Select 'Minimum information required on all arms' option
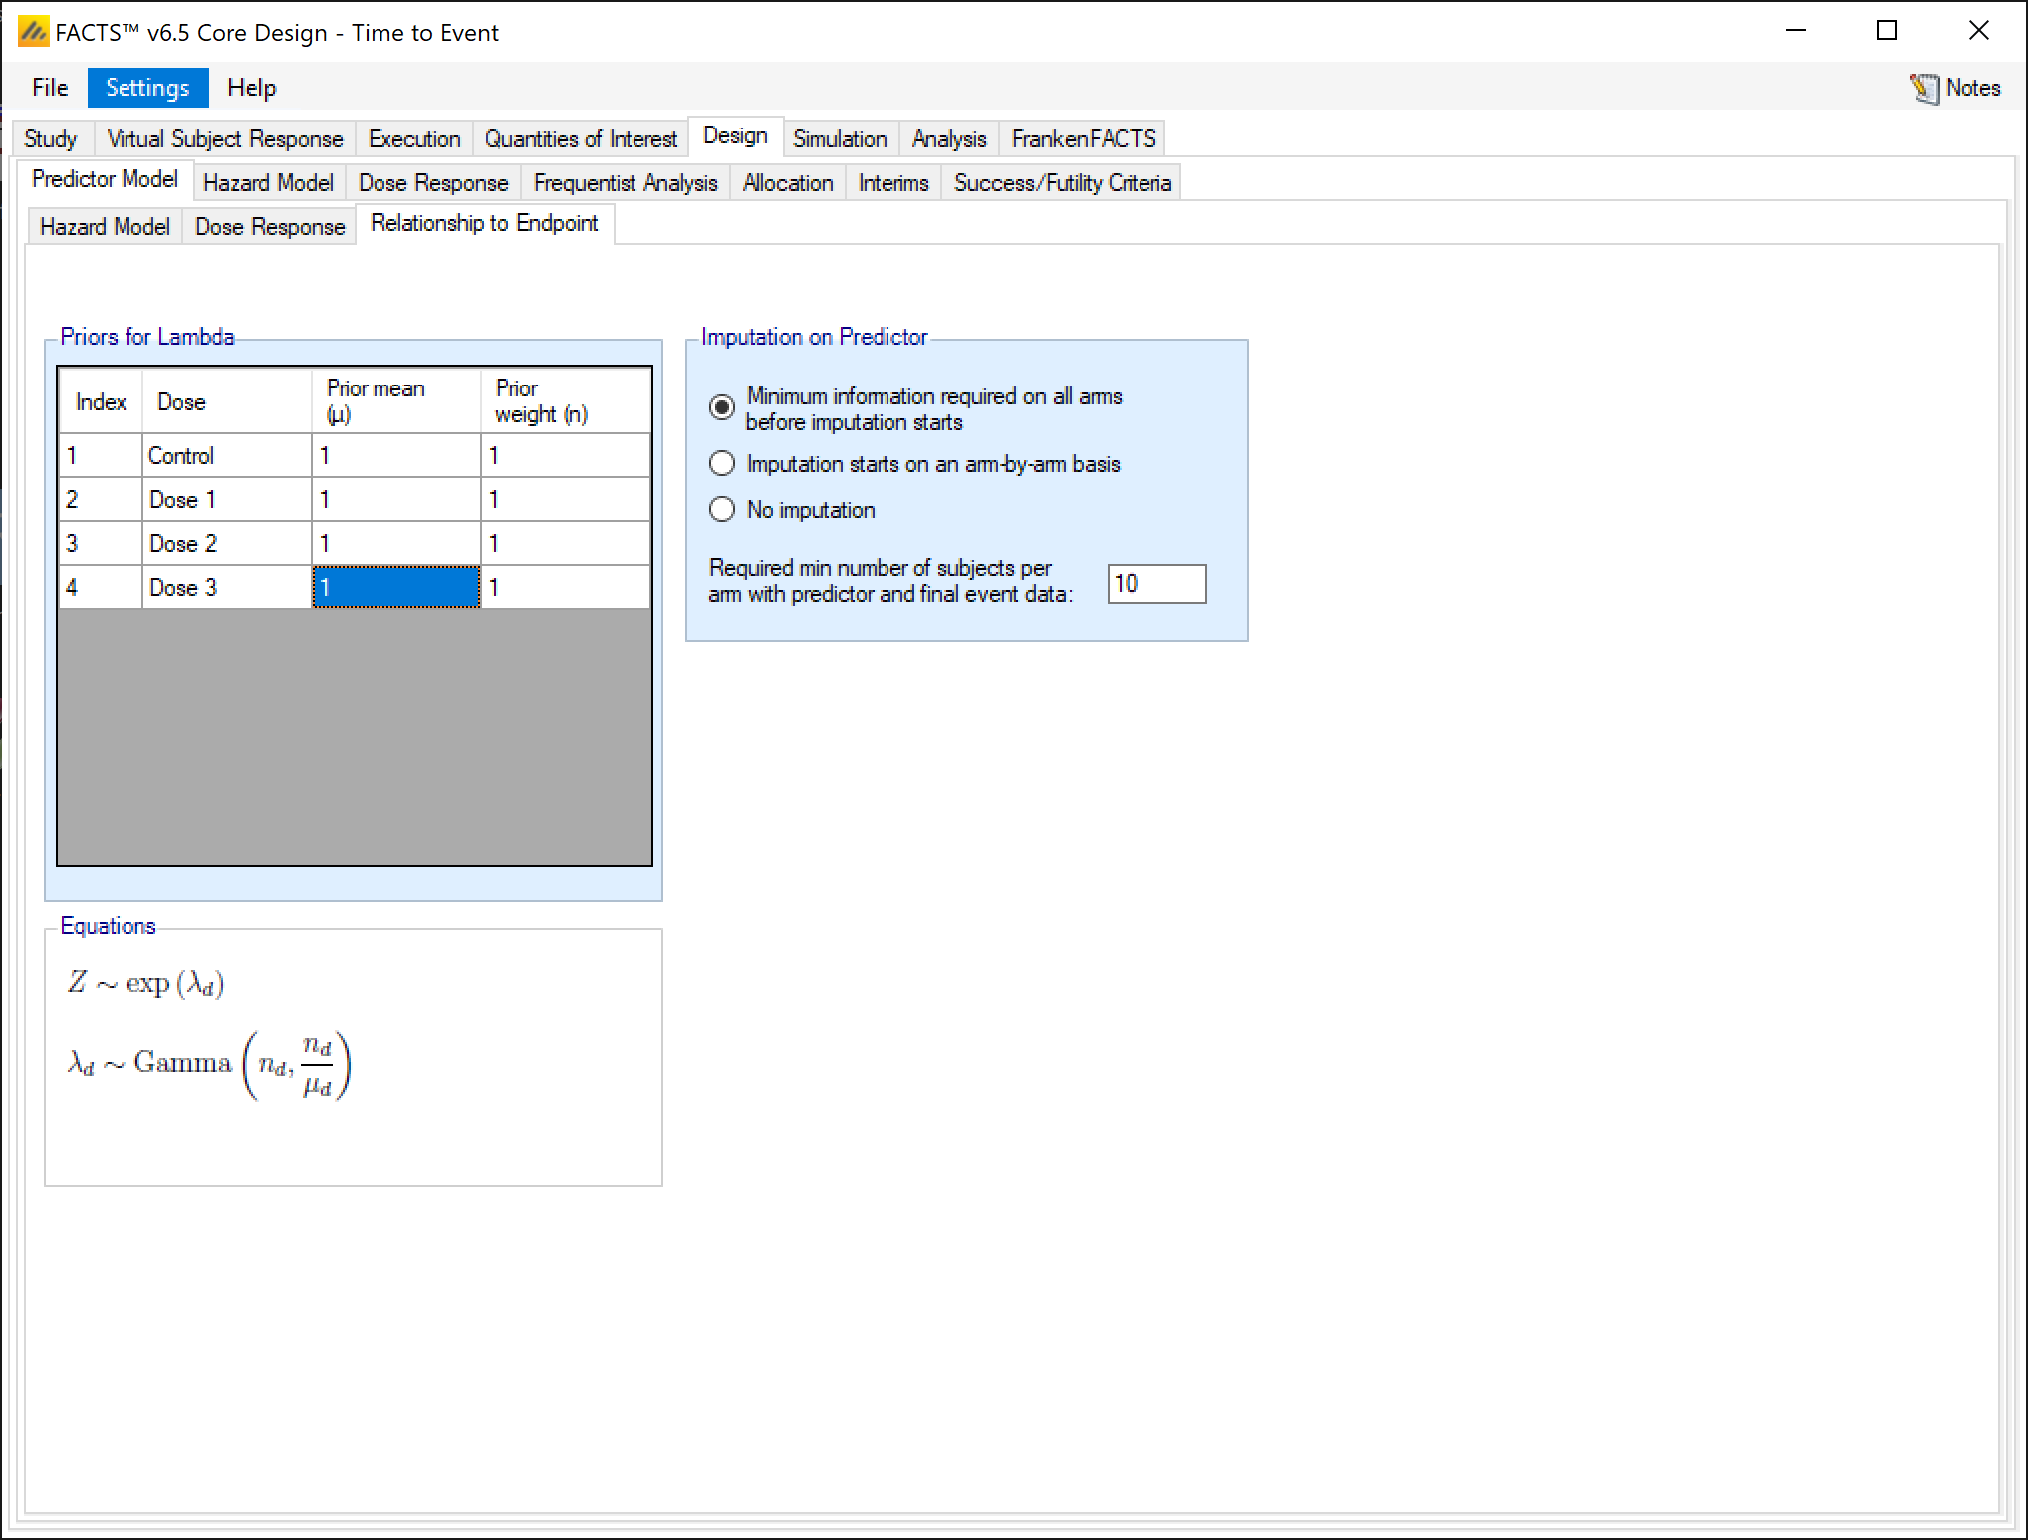 [722, 408]
